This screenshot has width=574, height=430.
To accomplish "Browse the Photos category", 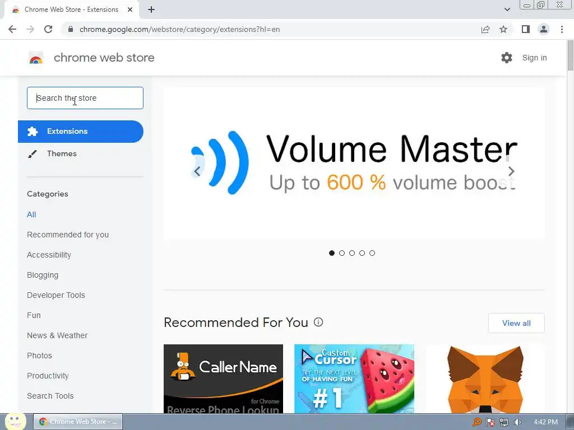I will pos(39,356).
